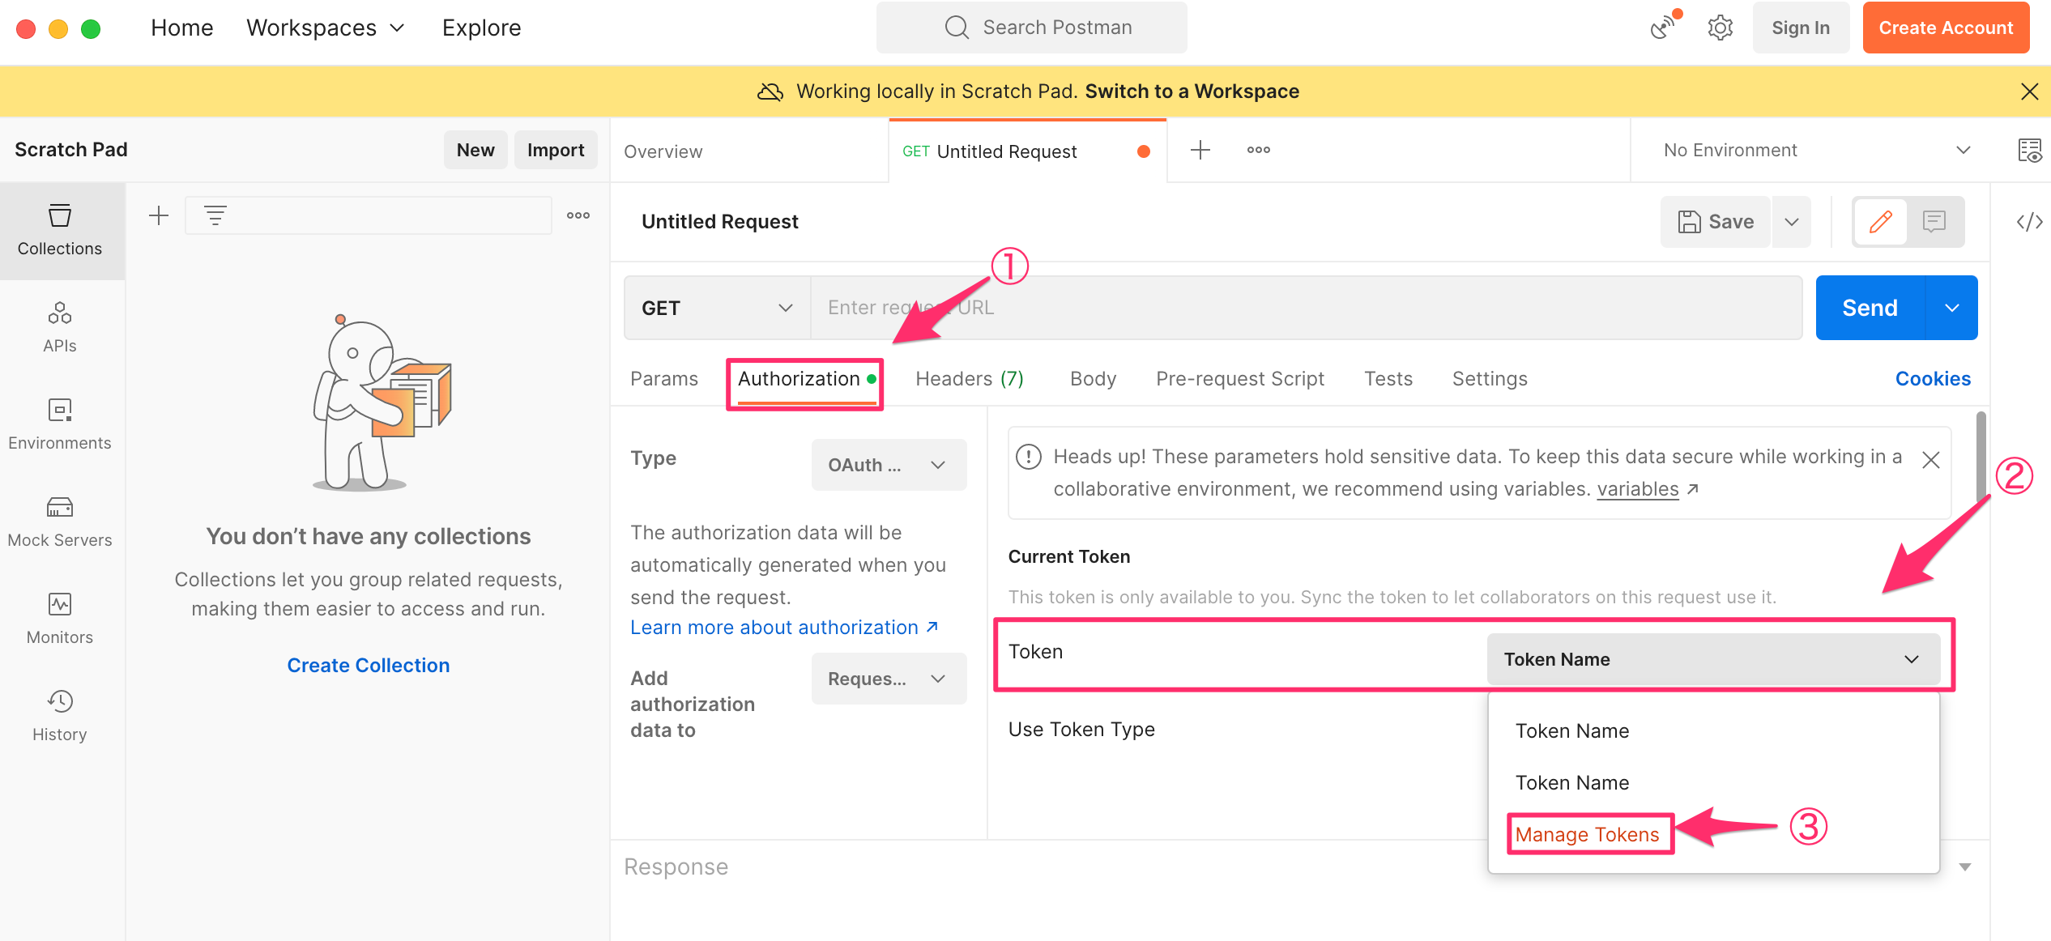Switch to the Settings tab
The height and width of the screenshot is (941, 2051).
pos(1490,379)
